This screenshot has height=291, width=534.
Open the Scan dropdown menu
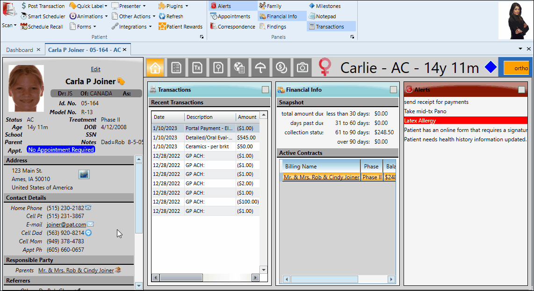[10, 26]
